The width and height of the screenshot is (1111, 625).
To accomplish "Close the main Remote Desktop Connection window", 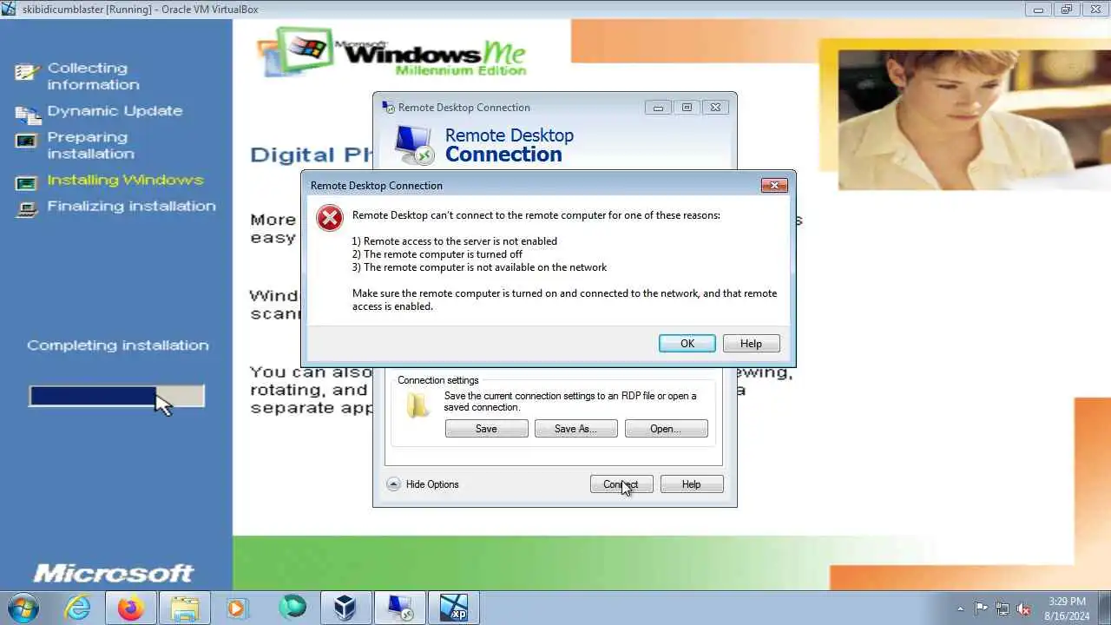I will coord(715,108).
